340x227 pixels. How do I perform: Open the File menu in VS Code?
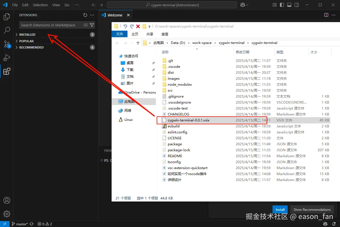pos(15,5)
